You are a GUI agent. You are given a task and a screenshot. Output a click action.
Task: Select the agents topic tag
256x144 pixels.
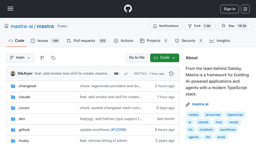point(194,137)
